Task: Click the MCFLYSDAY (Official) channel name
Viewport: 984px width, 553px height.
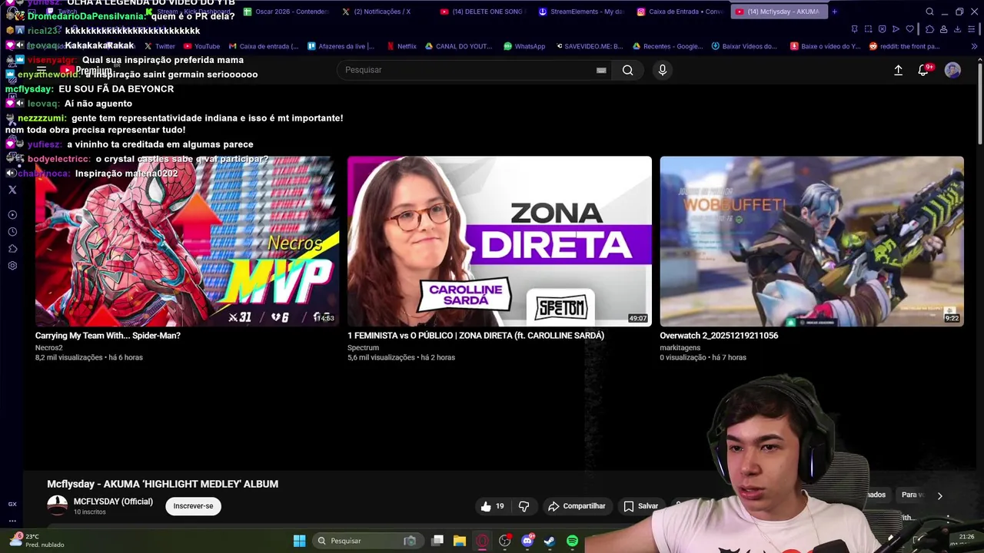Action: [113, 502]
